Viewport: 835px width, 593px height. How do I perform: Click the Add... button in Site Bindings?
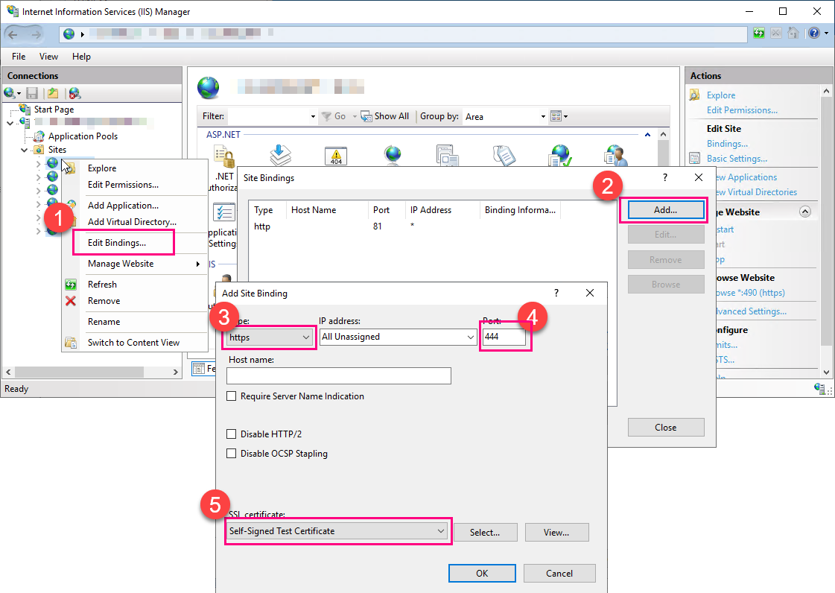665,210
